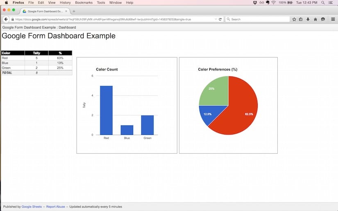Click the Green bar in Color Count chart
The width and height of the screenshot is (338, 211).
coord(147,125)
